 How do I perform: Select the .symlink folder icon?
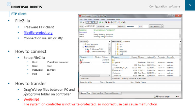click(x=113, y=62)
